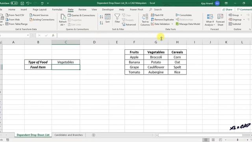The width and height of the screenshot is (252, 142).
Task: Click the Insert Function fx button
Action: point(53,35)
